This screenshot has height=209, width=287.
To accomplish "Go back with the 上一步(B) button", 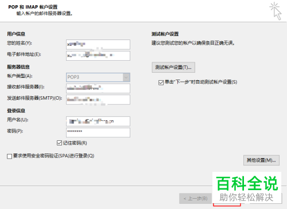I will point(196,199).
